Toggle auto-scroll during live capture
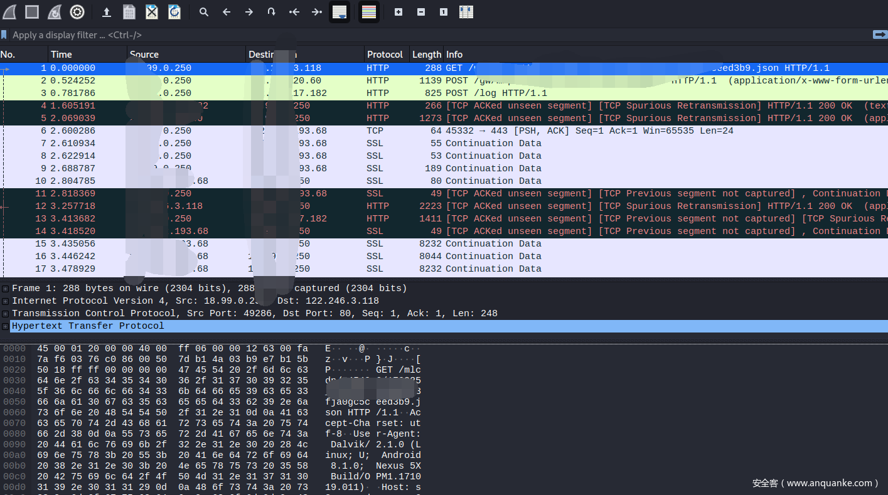The height and width of the screenshot is (495, 888). pos(340,11)
